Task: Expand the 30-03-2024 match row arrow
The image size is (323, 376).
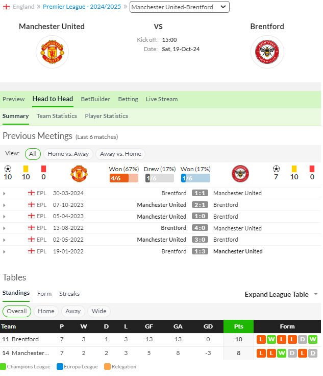Action: pos(4,193)
